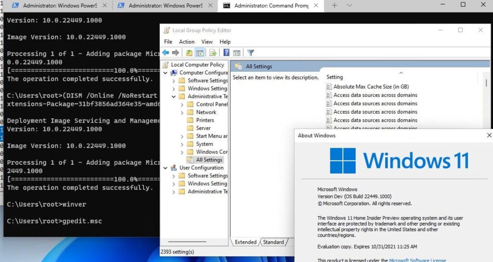Screen dimensions: 493x262
Task: Collapse the Computer Configuration node
Action: click(x=166, y=73)
